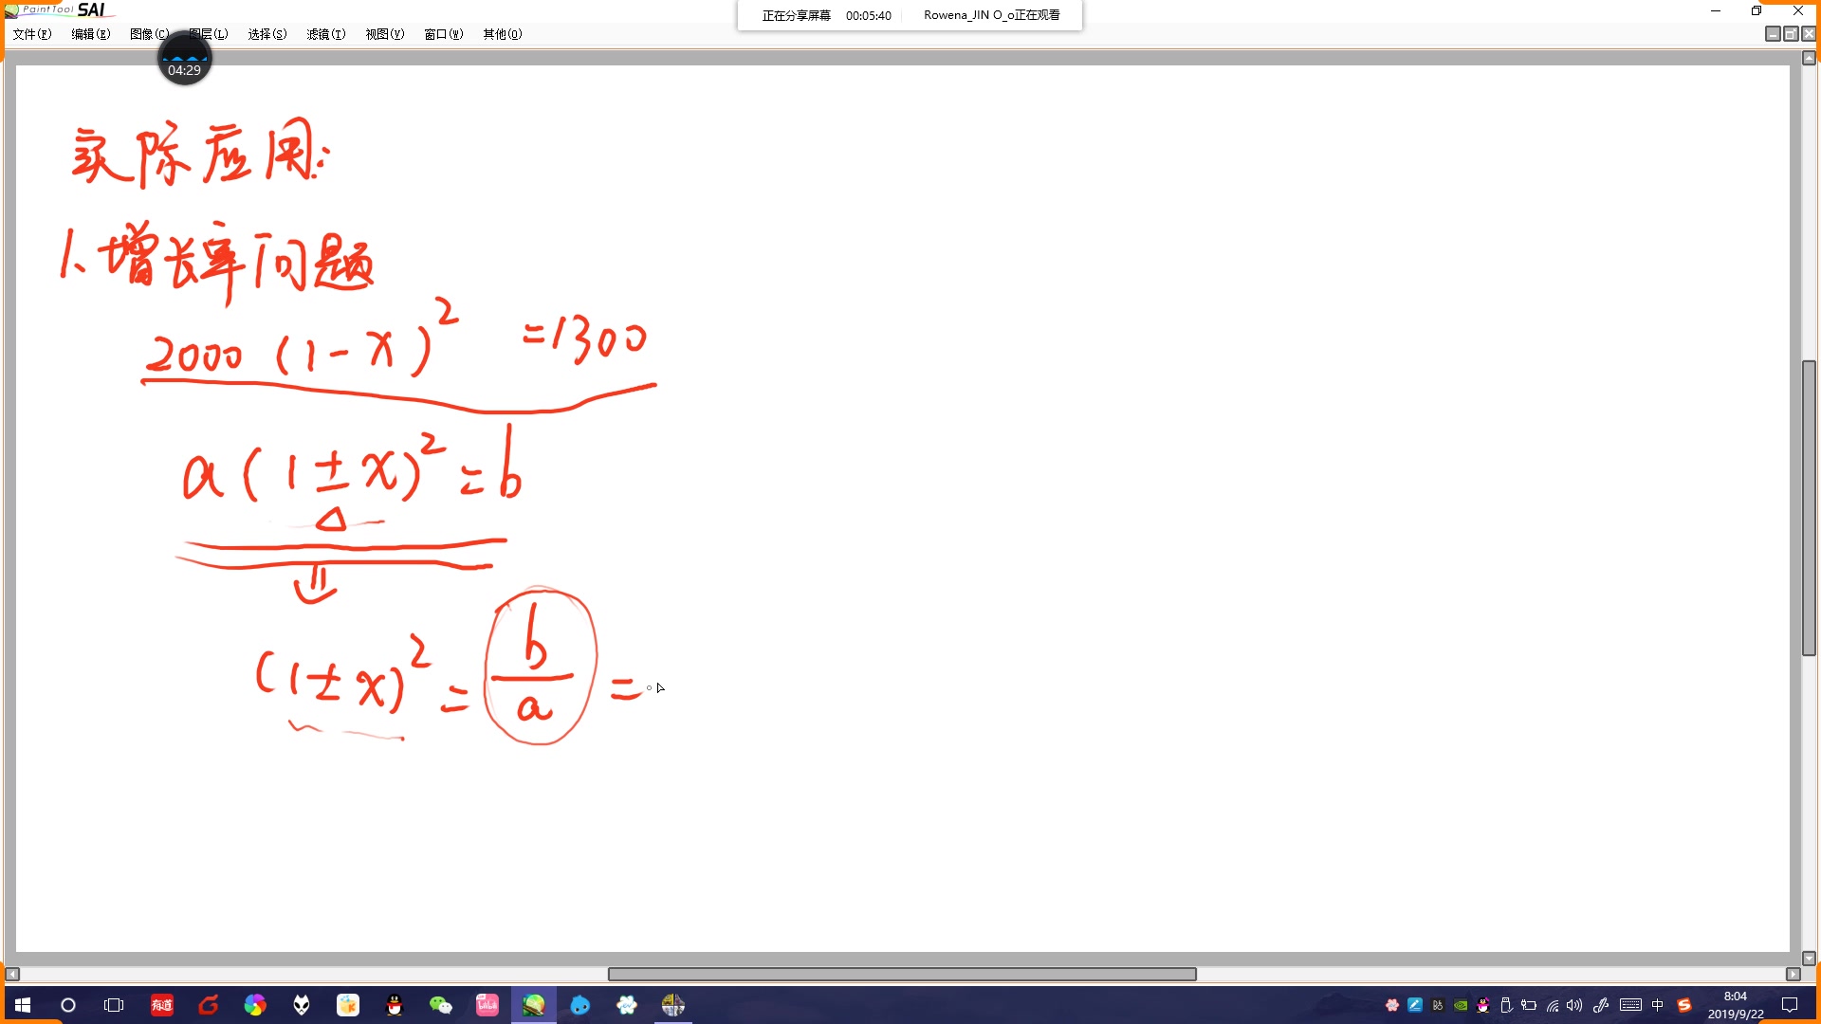
Task: Select the 窗口 (Window) menu item
Action: pyautogui.click(x=441, y=34)
